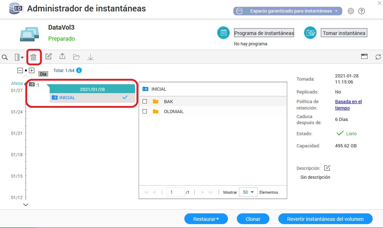Click Revertir instantáneas del volumen button
383x228 pixels.
point(325,219)
